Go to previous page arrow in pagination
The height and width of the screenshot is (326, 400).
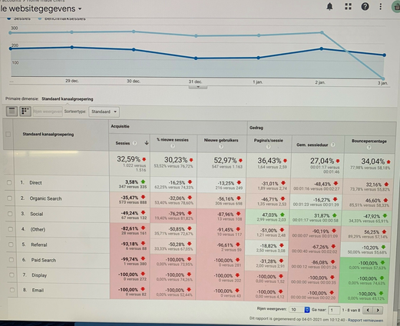368,310
